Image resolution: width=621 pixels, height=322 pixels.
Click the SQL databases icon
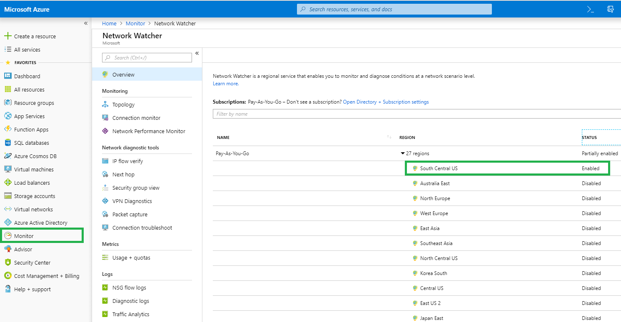coord(7,143)
